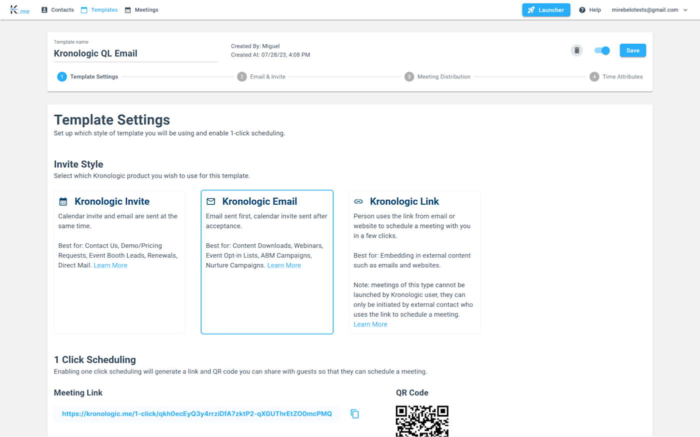Click the envelope icon on Kronologic Email
The width and height of the screenshot is (700, 437).
pyautogui.click(x=211, y=202)
